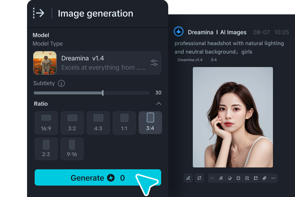Click the 10:25 time stamp

pos(281,32)
